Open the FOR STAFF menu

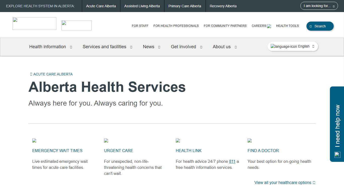click(x=140, y=26)
